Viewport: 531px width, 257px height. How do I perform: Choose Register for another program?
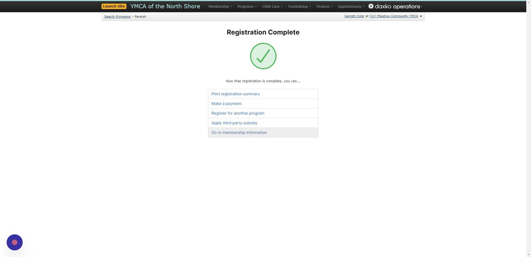(263, 113)
